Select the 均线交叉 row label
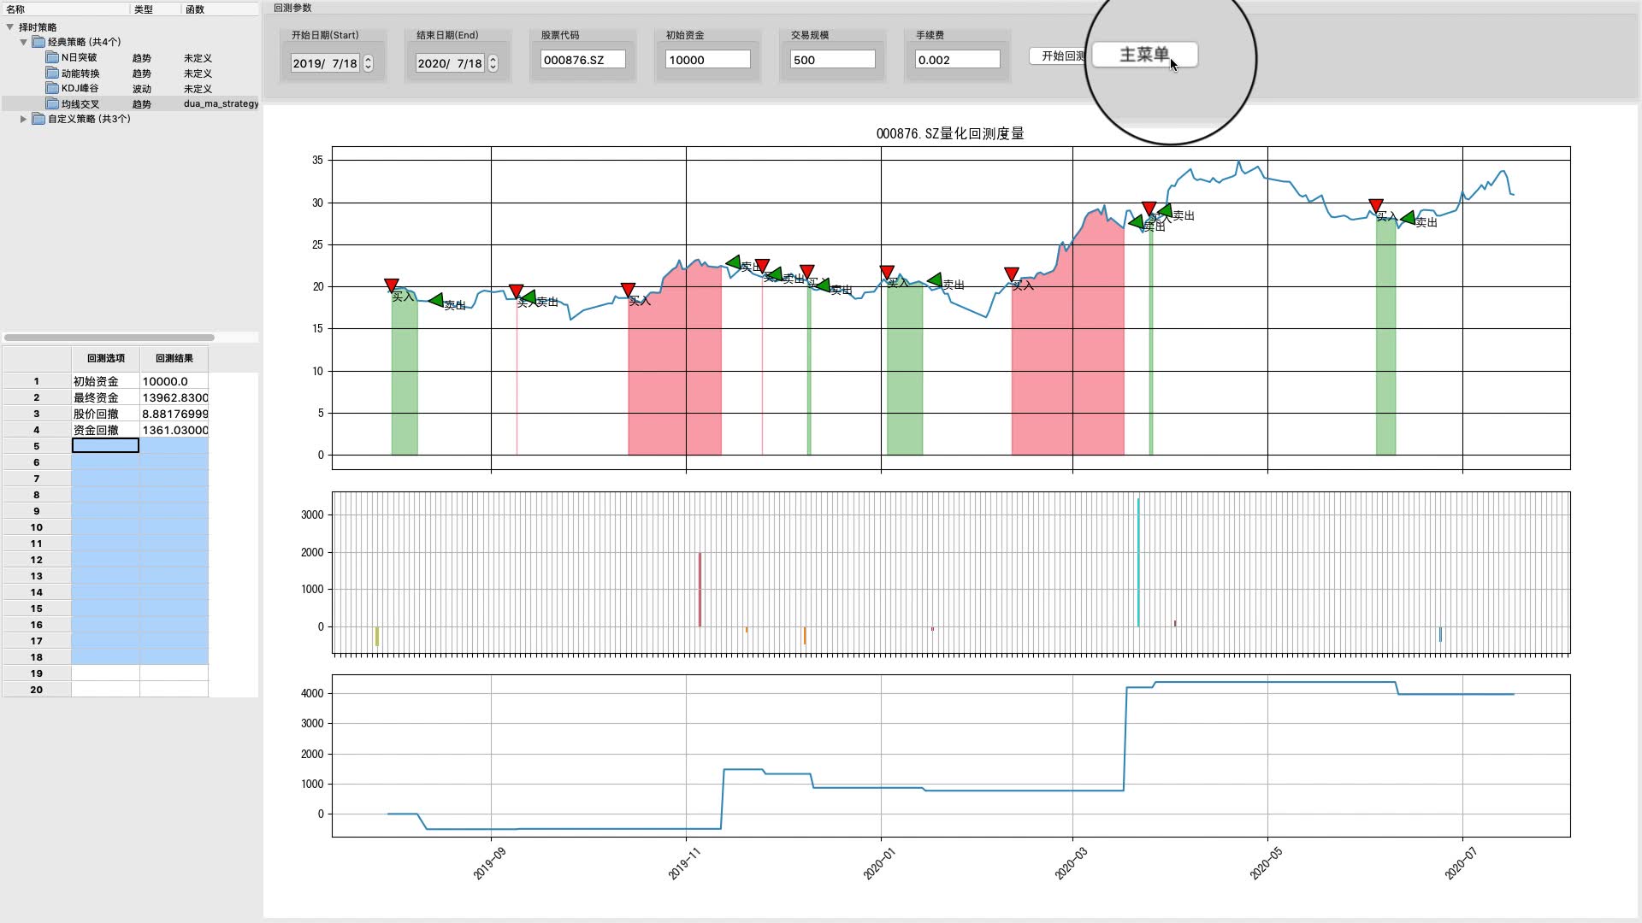This screenshot has width=1642, height=923. click(x=80, y=103)
